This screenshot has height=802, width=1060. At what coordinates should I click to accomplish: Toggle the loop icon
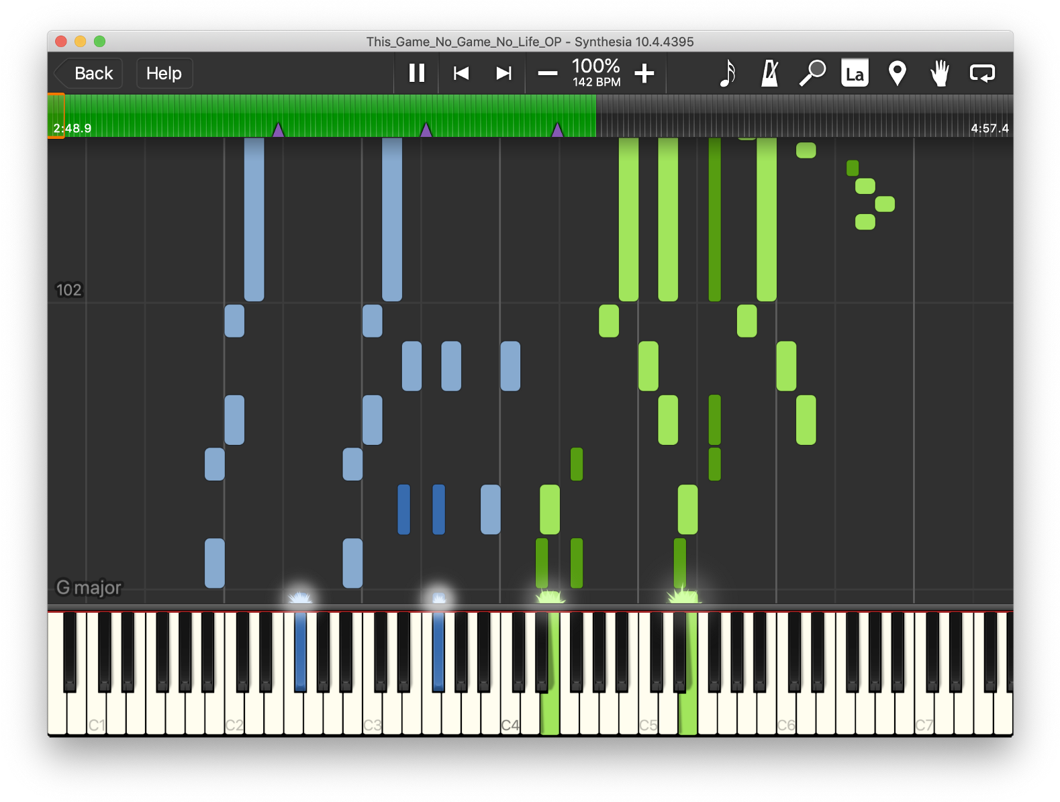(x=982, y=73)
